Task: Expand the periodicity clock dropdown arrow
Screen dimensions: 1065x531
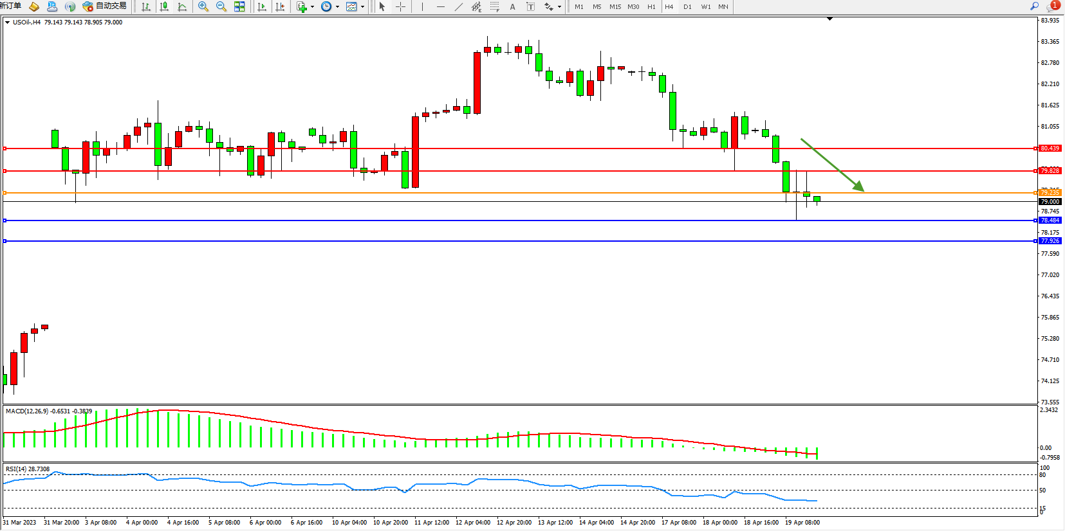Action: click(x=337, y=6)
